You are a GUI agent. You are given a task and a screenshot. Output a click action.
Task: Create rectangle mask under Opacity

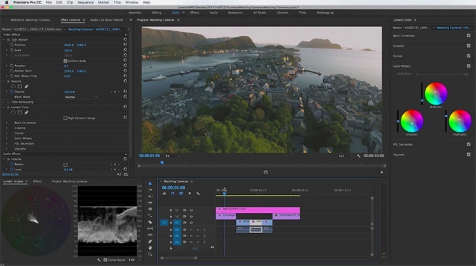(20, 86)
